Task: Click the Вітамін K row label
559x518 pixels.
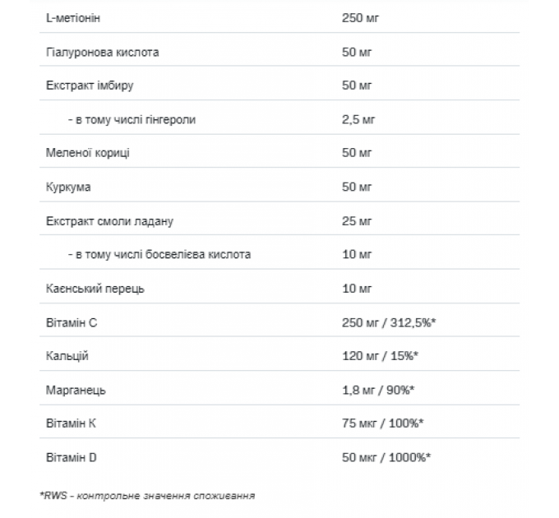Action: (x=71, y=423)
